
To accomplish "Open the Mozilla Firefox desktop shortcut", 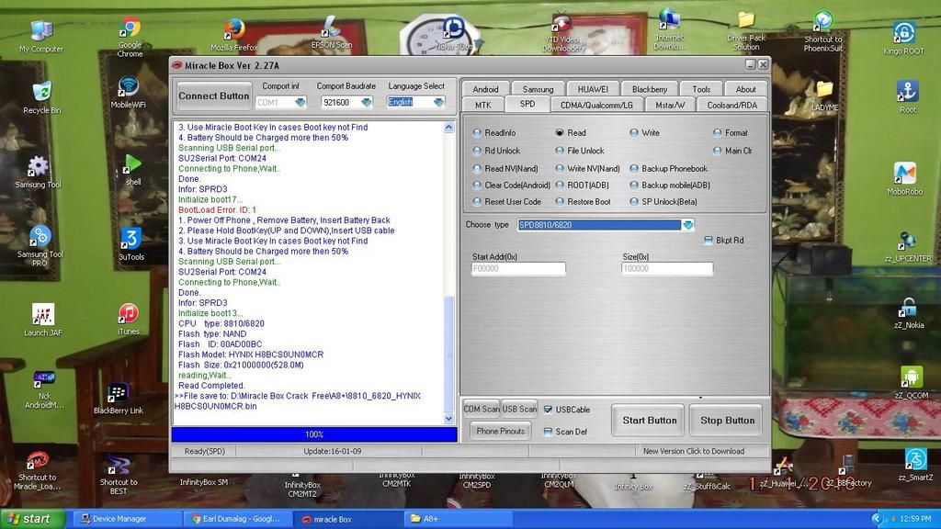I will coord(233,30).
